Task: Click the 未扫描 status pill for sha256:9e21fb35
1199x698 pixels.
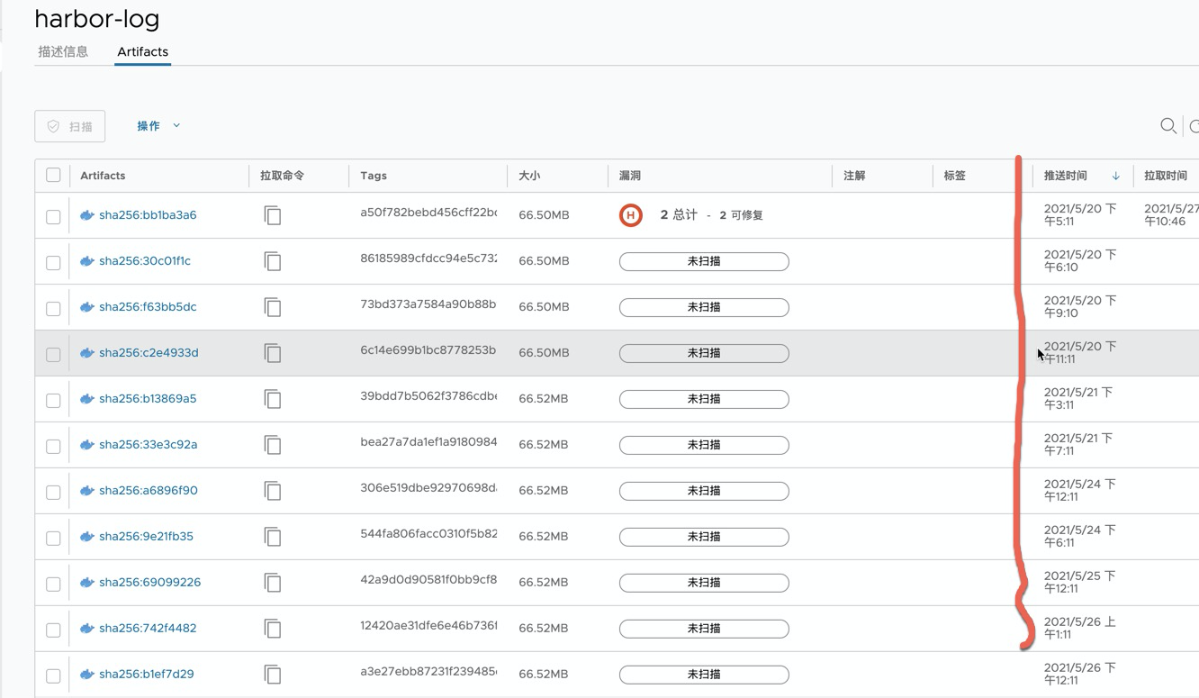Action: [704, 536]
